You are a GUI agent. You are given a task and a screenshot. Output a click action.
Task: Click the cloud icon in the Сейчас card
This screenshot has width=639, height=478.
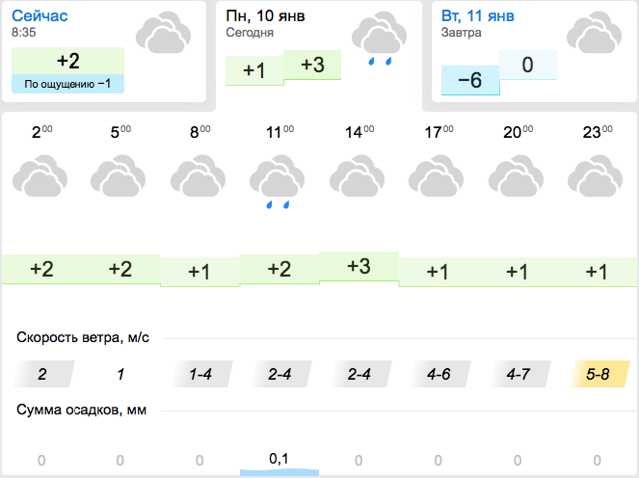pyautogui.click(x=164, y=35)
